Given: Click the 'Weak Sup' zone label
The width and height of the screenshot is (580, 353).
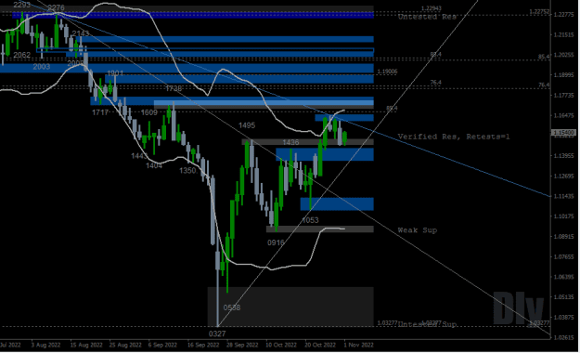Looking at the screenshot, I should [418, 230].
